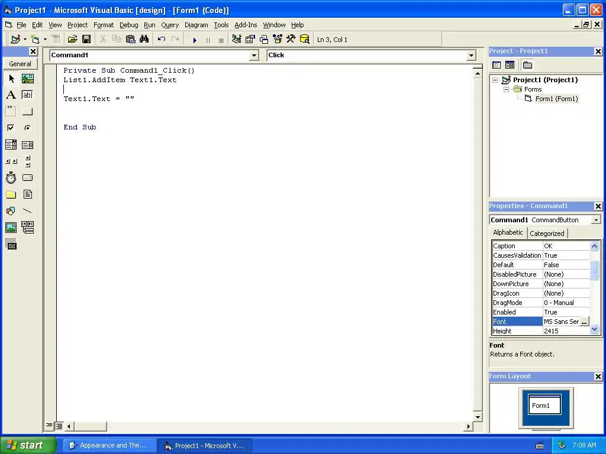
Task: Select the DriveListBox control in the toolbox
Action: click(27, 178)
